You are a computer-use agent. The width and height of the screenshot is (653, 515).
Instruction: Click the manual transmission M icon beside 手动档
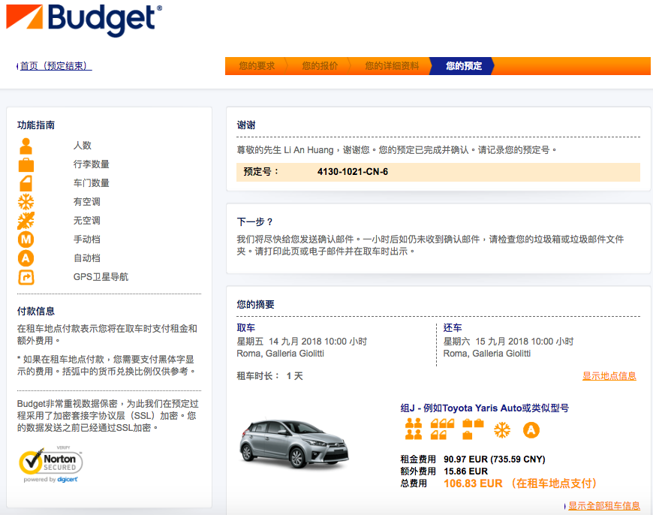pyautogui.click(x=26, y=239)
